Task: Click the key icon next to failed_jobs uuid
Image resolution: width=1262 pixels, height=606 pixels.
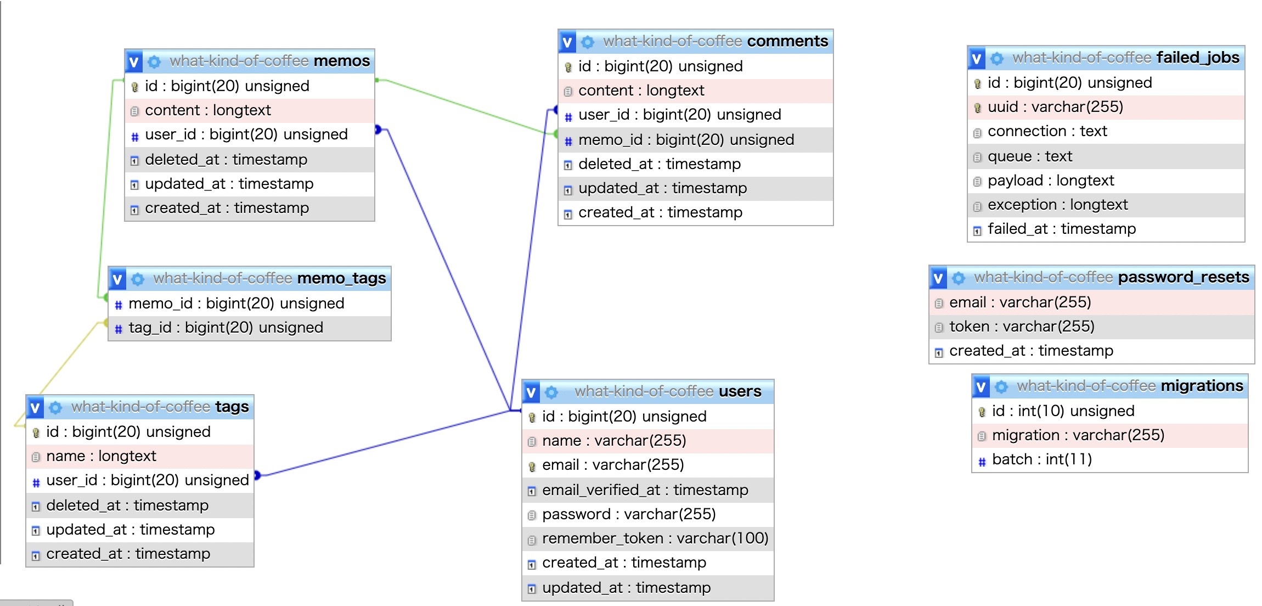Action: tap(977, 108)
